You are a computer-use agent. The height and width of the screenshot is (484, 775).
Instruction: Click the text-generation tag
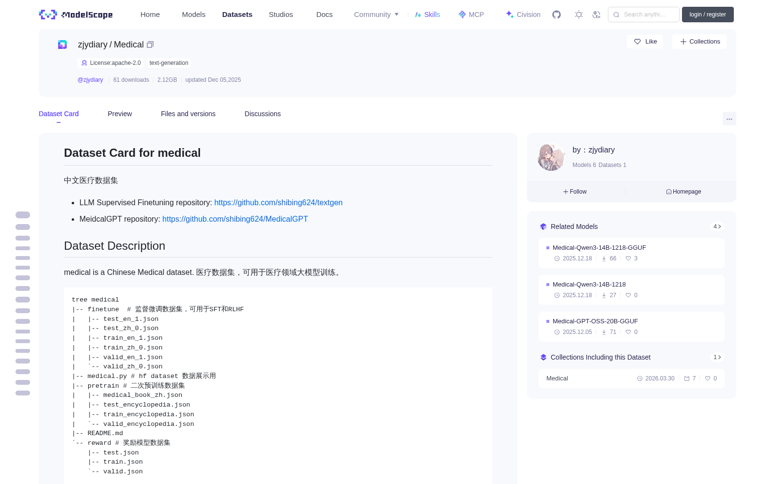coord(169,63)
